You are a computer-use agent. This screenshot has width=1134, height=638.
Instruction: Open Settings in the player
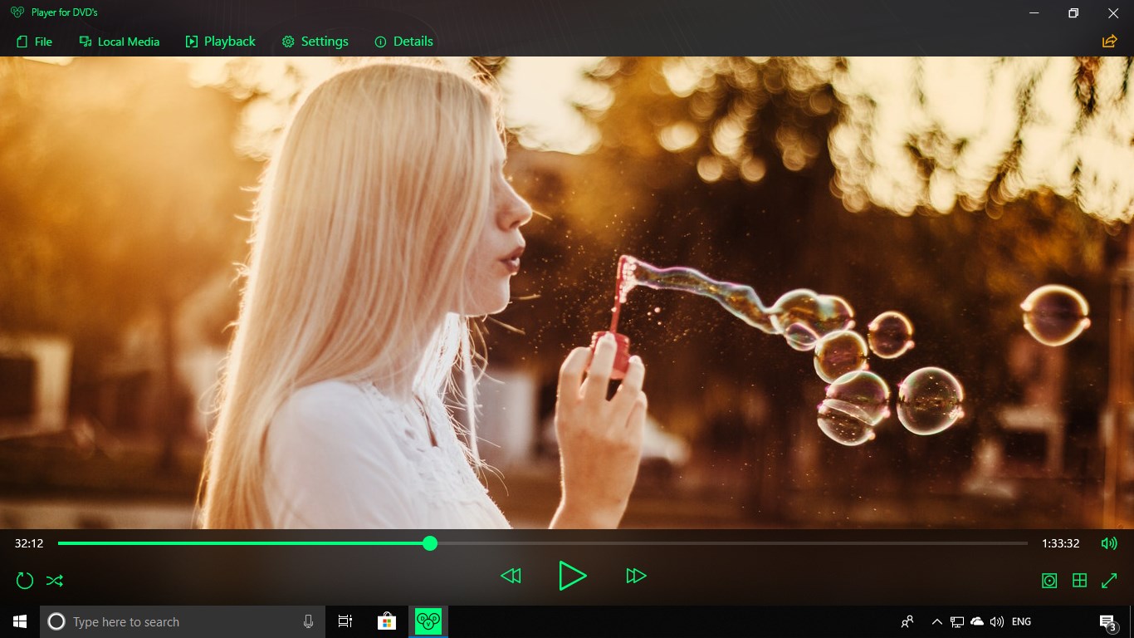315,41
